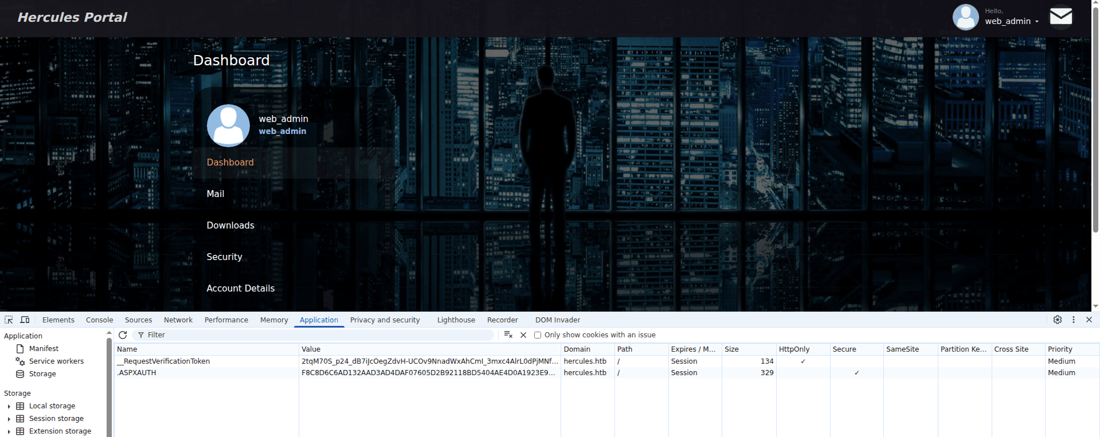The width and height of the screenshot is (1100, 437).
Task: Expand the Extension storage tree node
Action: [x=9, y=431]
